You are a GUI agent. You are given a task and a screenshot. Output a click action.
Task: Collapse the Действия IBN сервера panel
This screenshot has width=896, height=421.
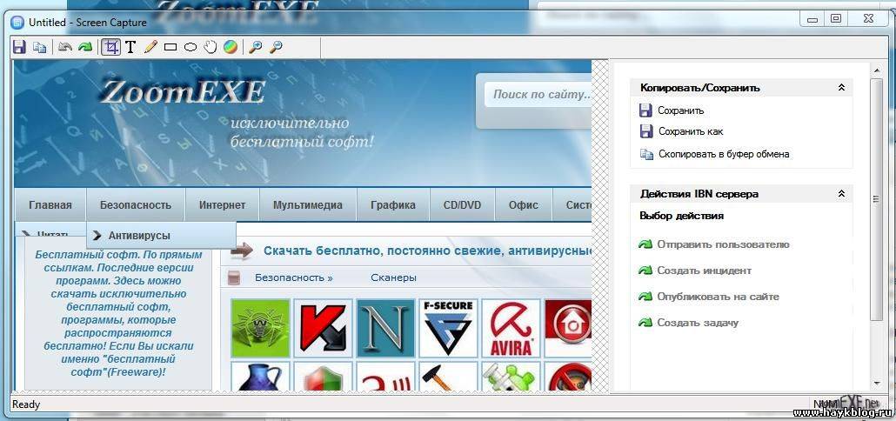(841, 194)
